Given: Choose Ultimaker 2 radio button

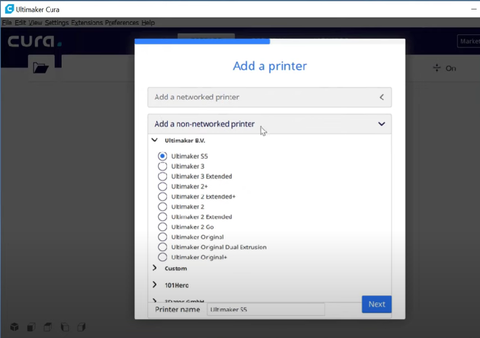Looking at the screenshot, I should tap(162, 206).
